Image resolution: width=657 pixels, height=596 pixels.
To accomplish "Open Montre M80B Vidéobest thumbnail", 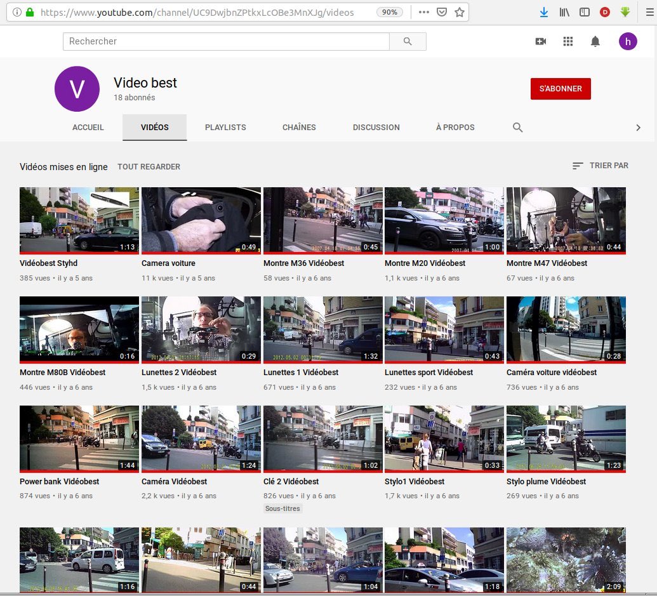I will (79, 329).
